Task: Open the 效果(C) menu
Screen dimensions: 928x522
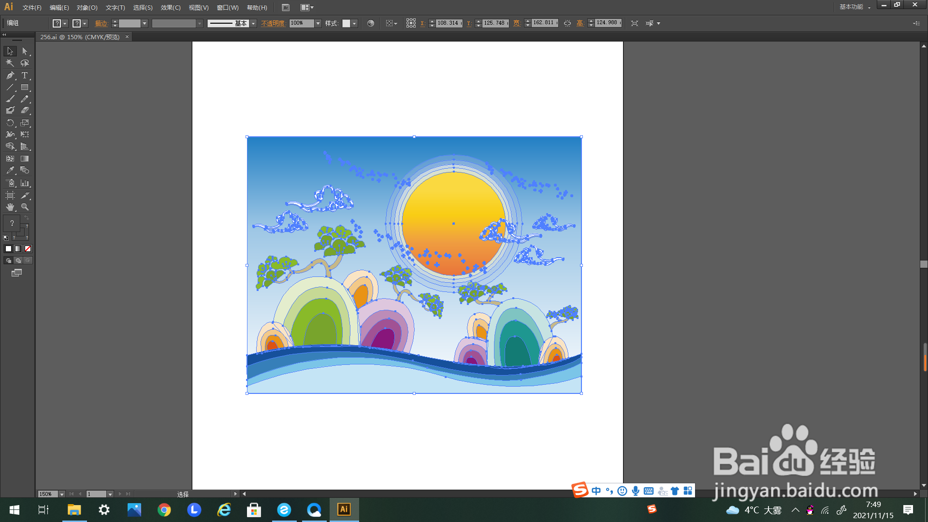Action: [170, 7]
